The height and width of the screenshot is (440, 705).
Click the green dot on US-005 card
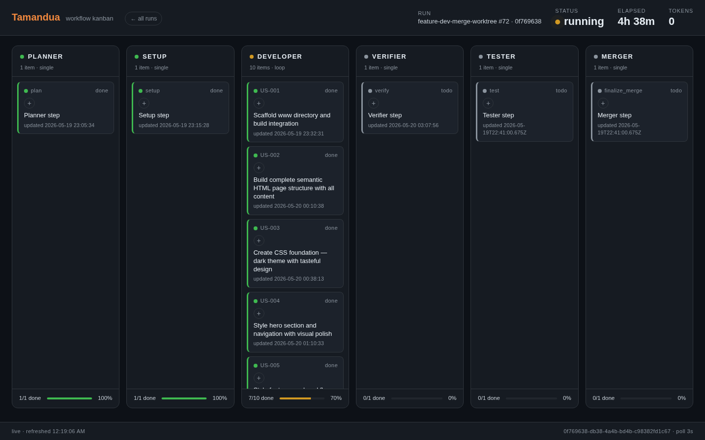(256, 366)
